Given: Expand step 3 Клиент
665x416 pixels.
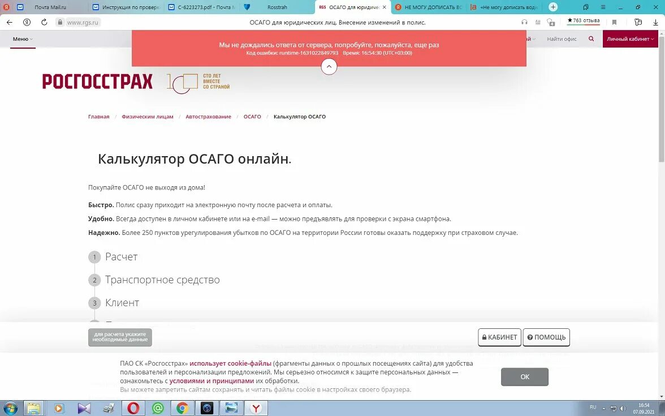Looking at the screenshot, I should click(x=114, y=303).
